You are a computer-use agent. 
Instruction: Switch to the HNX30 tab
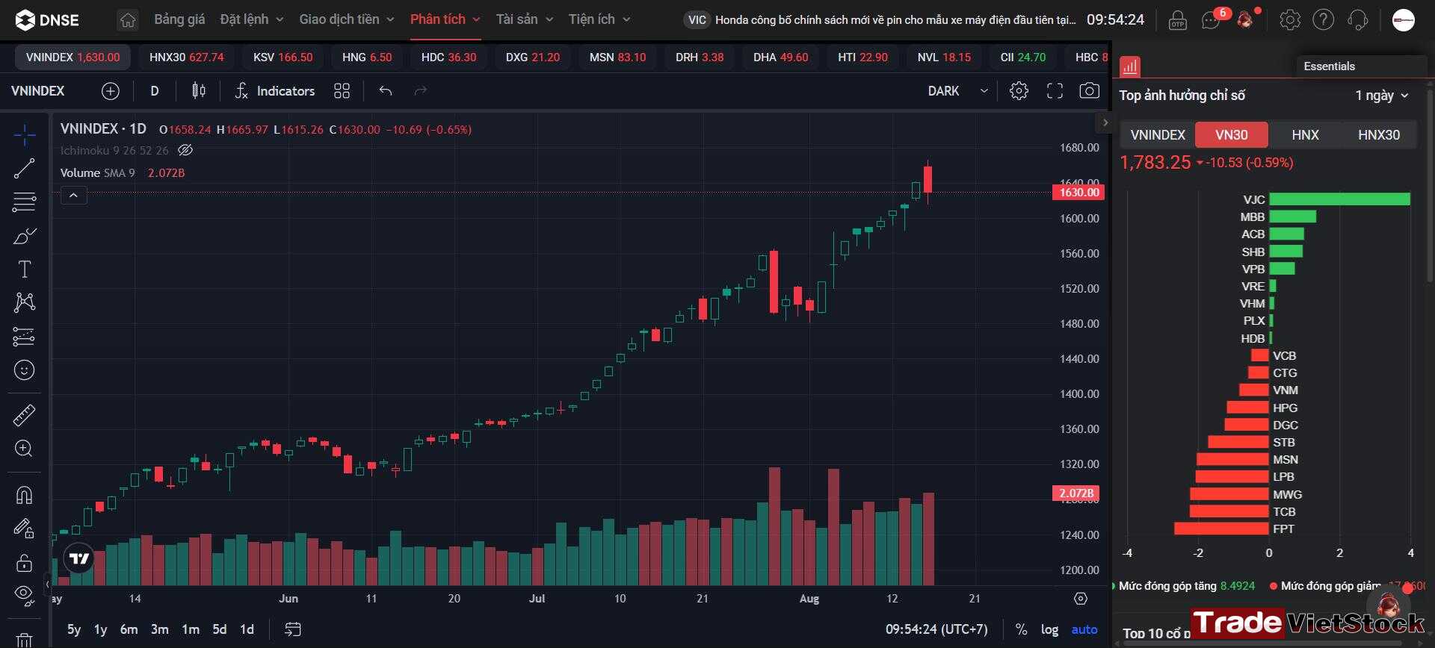1379,135
